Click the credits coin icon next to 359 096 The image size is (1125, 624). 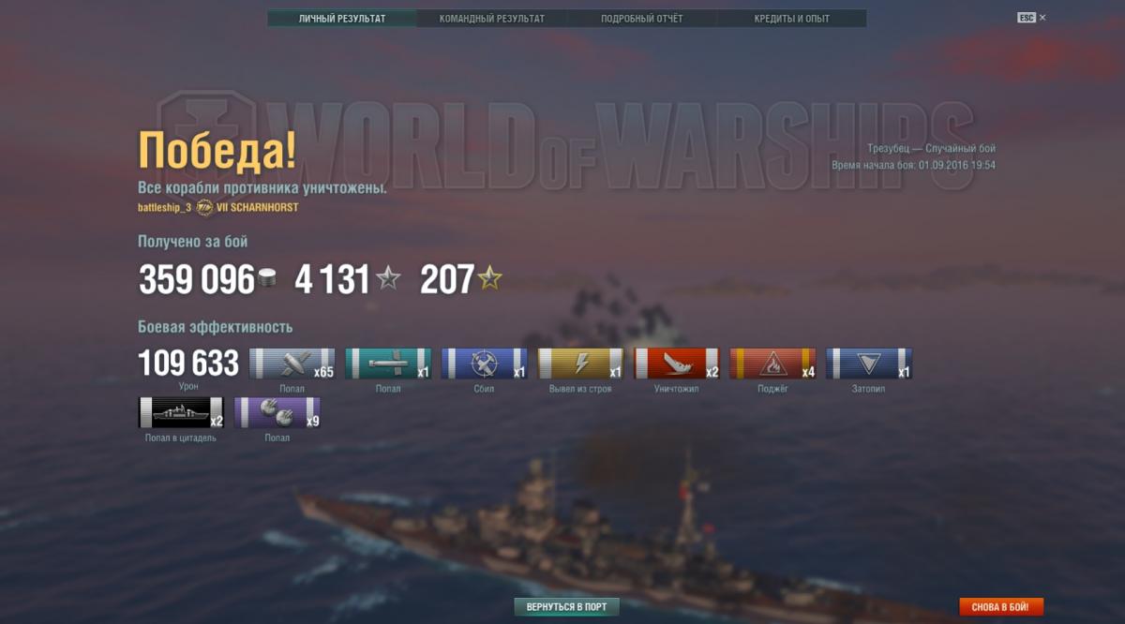coord(266,278)
